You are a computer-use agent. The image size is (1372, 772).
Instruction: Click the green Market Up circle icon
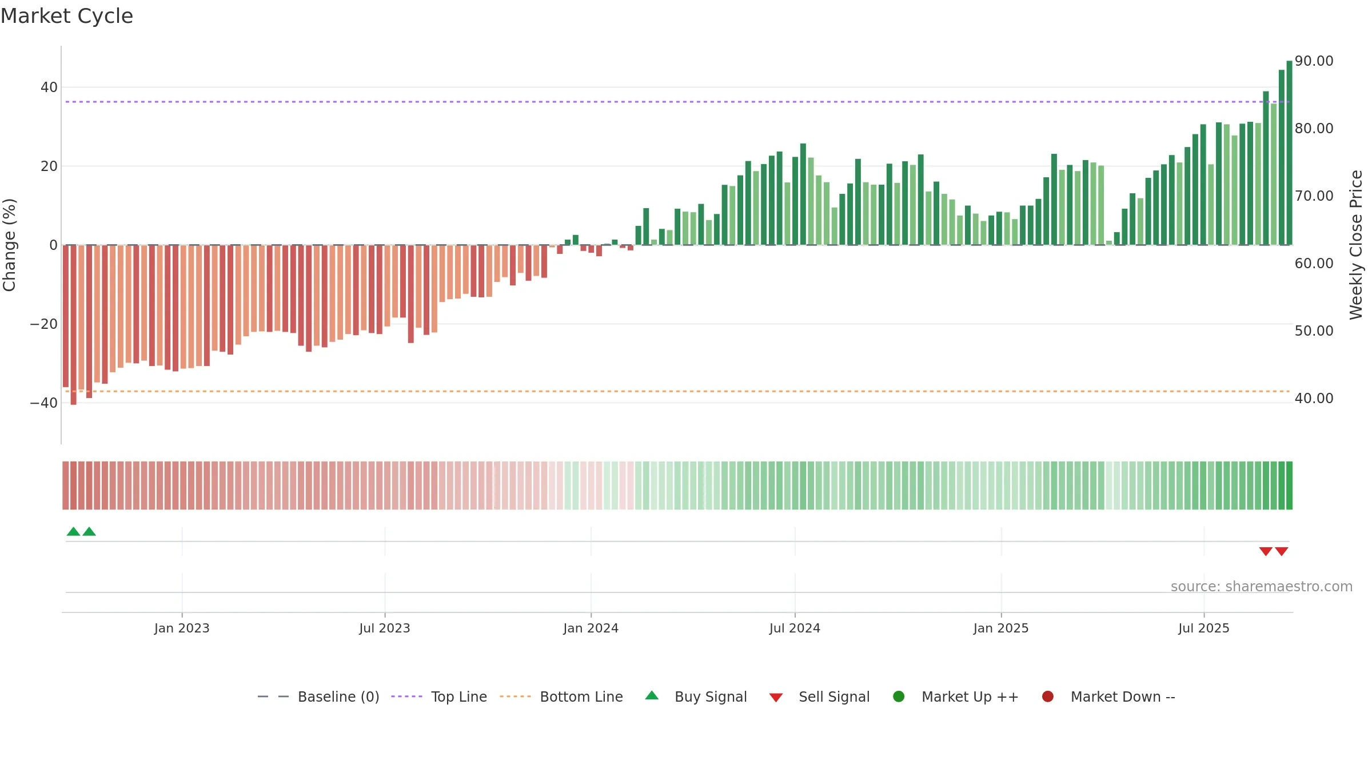coord(899,697)
